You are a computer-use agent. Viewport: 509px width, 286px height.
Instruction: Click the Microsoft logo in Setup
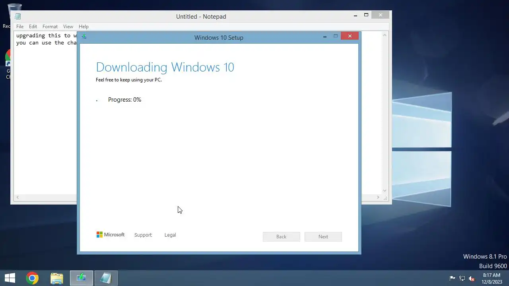click(111, 235)
